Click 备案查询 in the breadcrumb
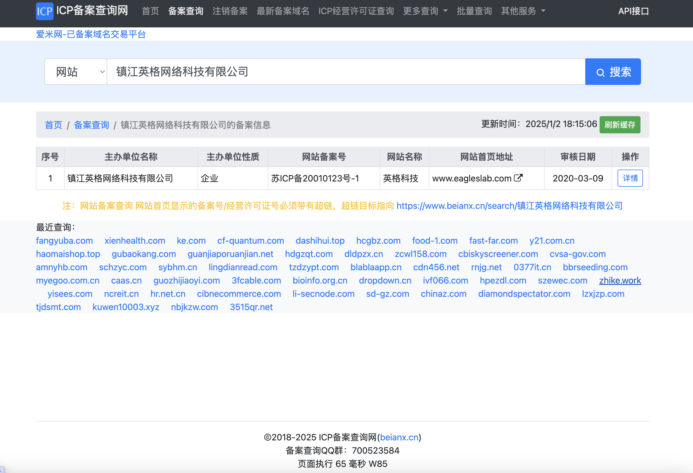693x473 pixels. [x=91, y=125]
